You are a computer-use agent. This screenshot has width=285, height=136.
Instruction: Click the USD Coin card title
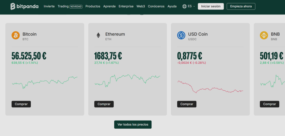tap(198, 34)
